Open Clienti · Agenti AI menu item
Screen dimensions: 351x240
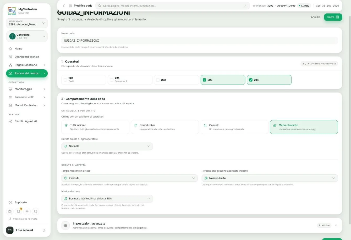click(27, 121)
